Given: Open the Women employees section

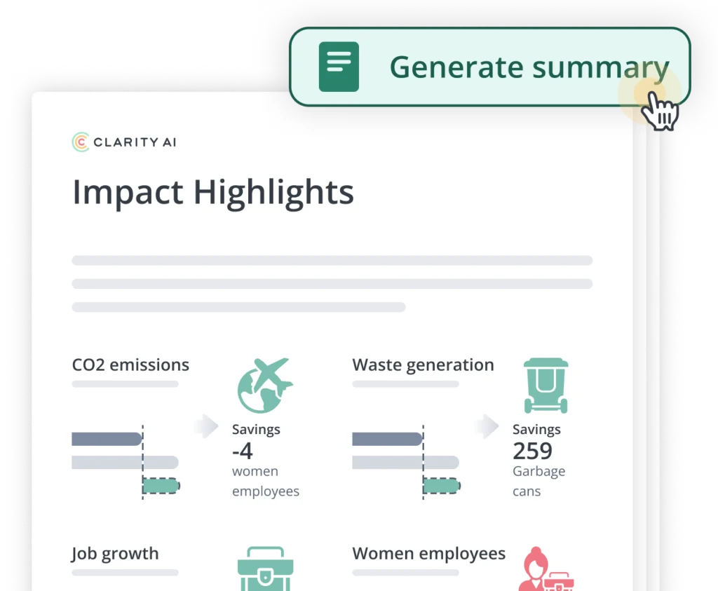Looking at the screenshot, I should tap(428, 554).
